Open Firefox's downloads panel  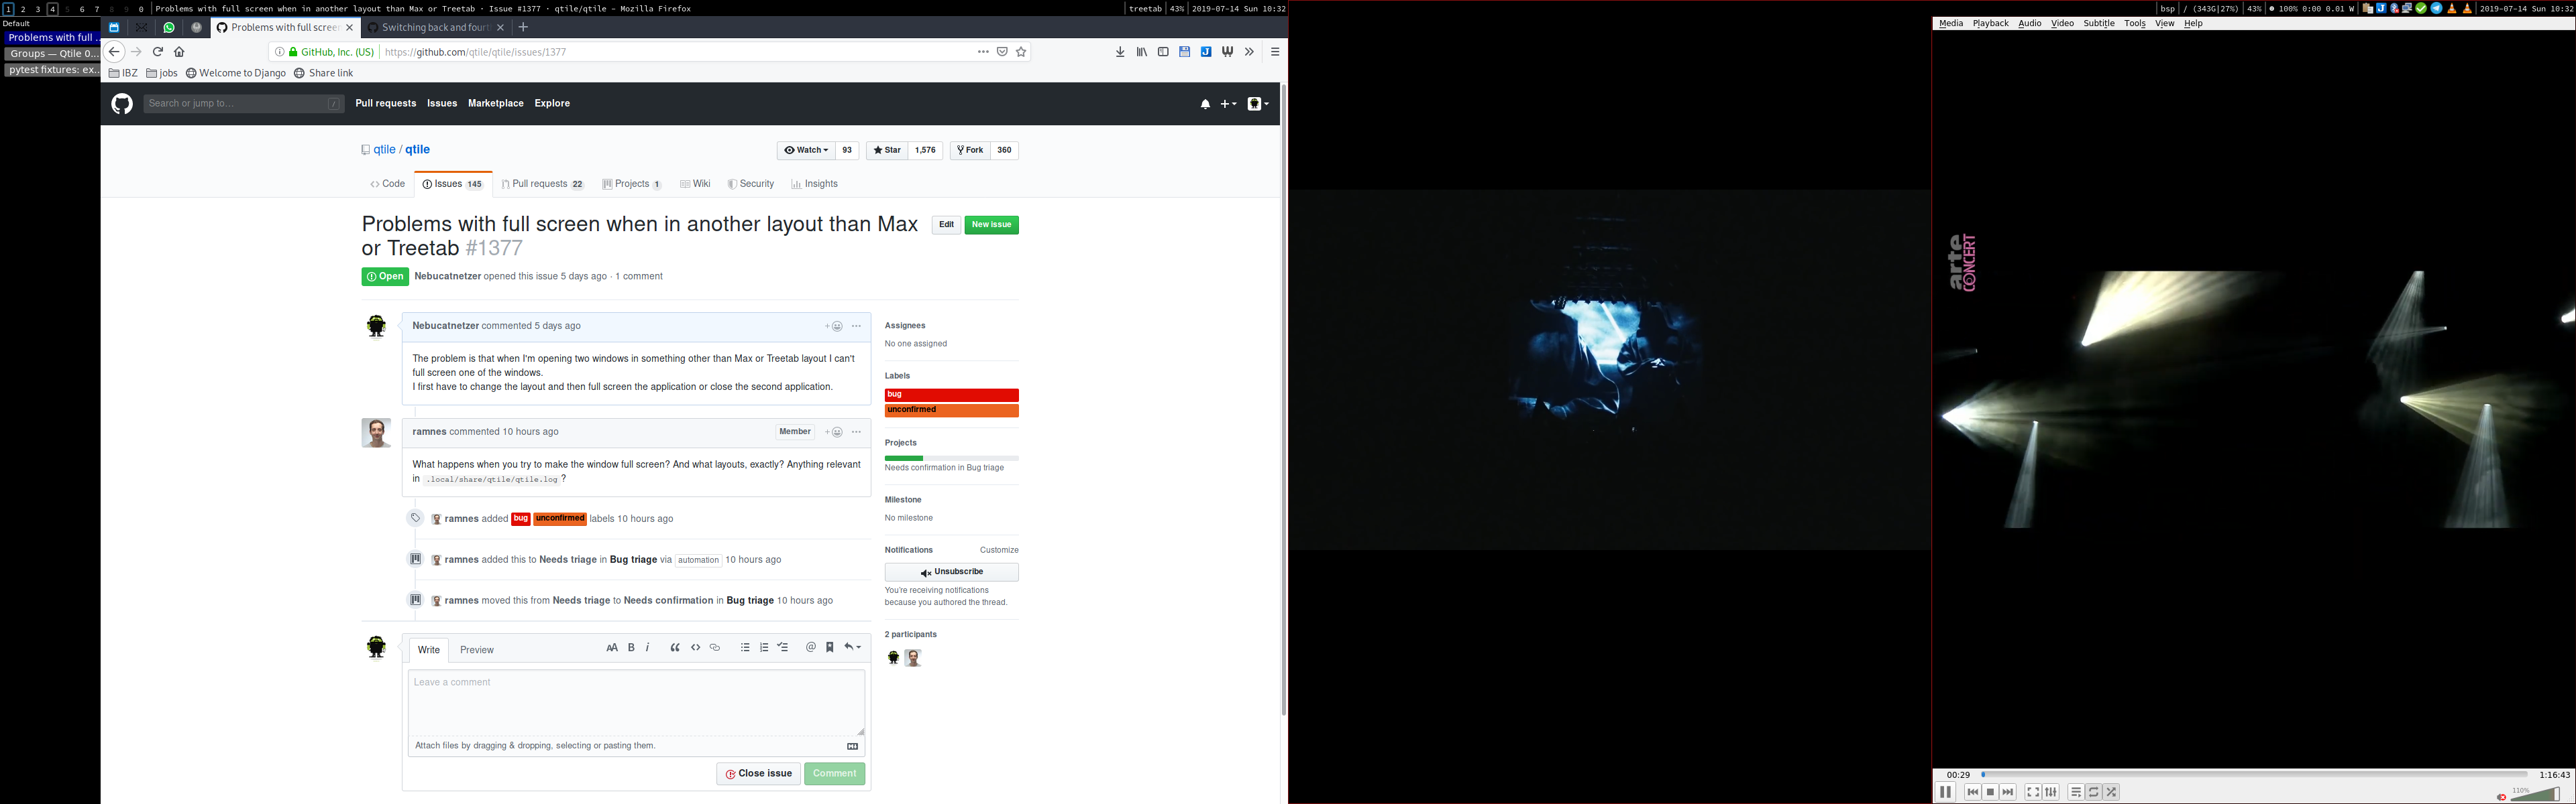(1119, 52)
